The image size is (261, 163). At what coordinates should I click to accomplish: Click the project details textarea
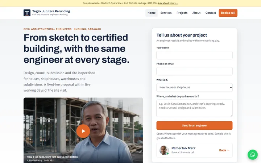[x=194, y=108]
